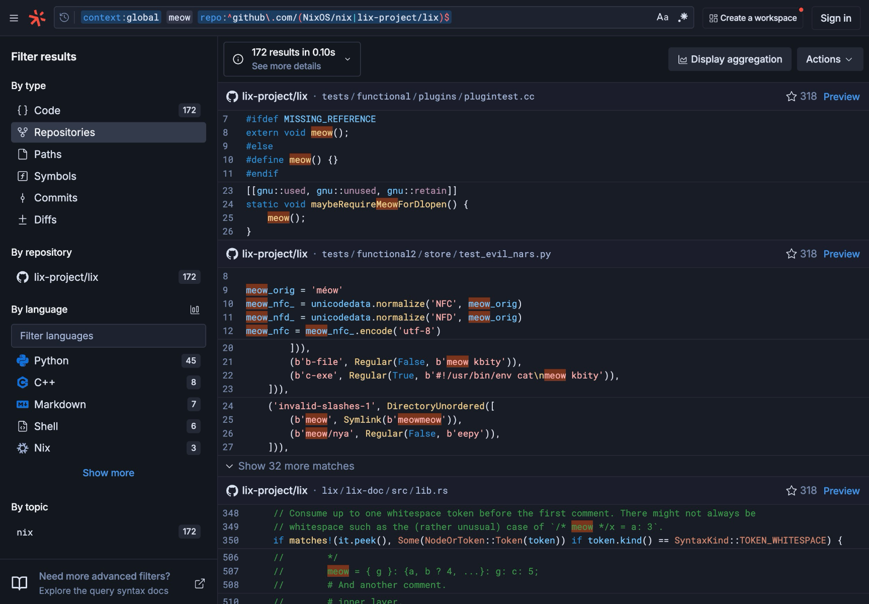Click the book icon beside advanced filters

pyautogui.click(x=20, y=583)
